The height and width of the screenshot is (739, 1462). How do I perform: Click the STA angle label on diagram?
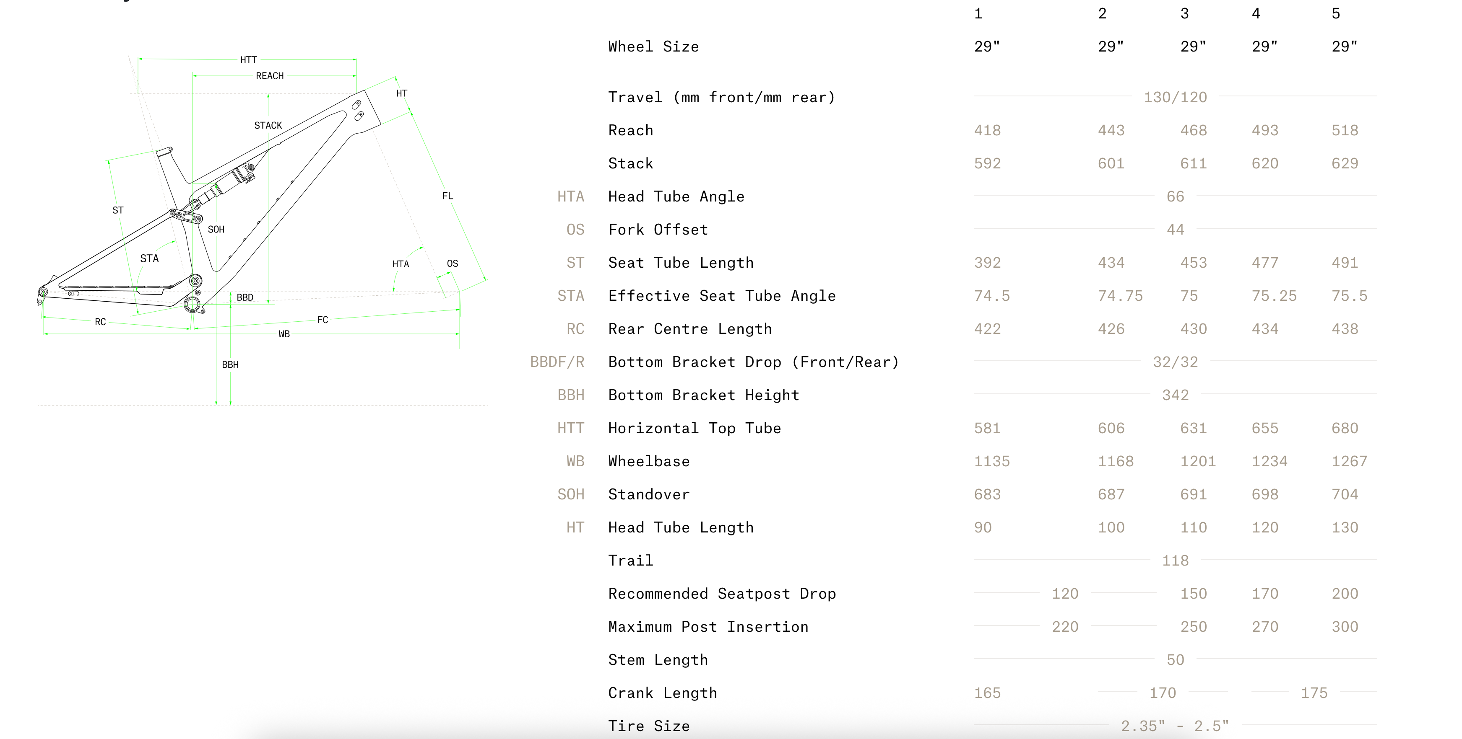[x=149, y=259]
